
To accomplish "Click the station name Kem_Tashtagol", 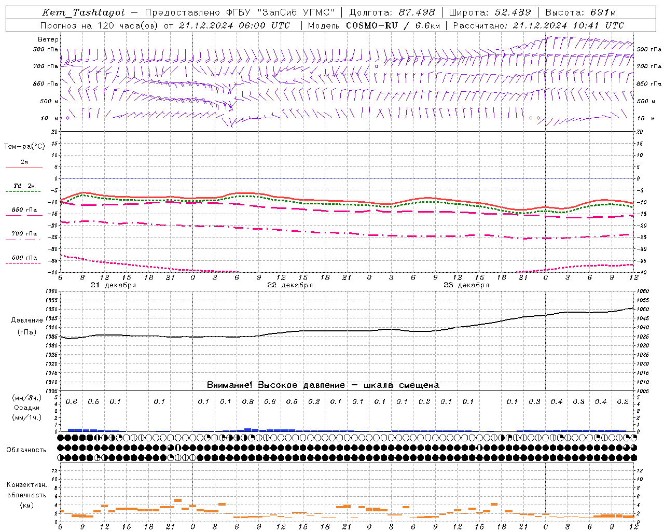I will pyautogui.click(x=84, y=12).
